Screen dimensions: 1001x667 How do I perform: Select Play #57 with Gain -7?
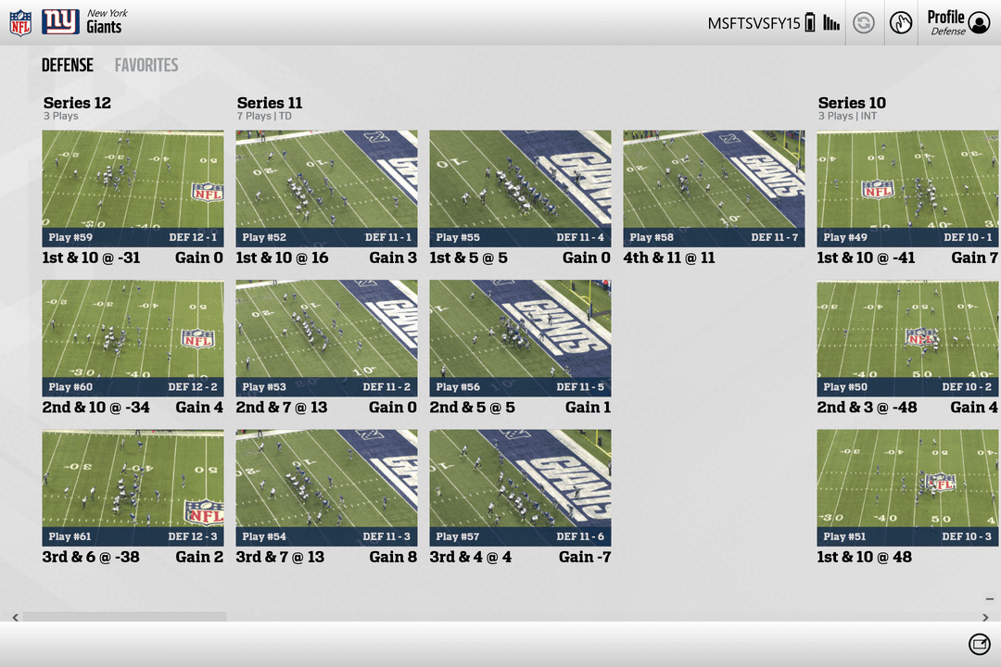(520, 487)
